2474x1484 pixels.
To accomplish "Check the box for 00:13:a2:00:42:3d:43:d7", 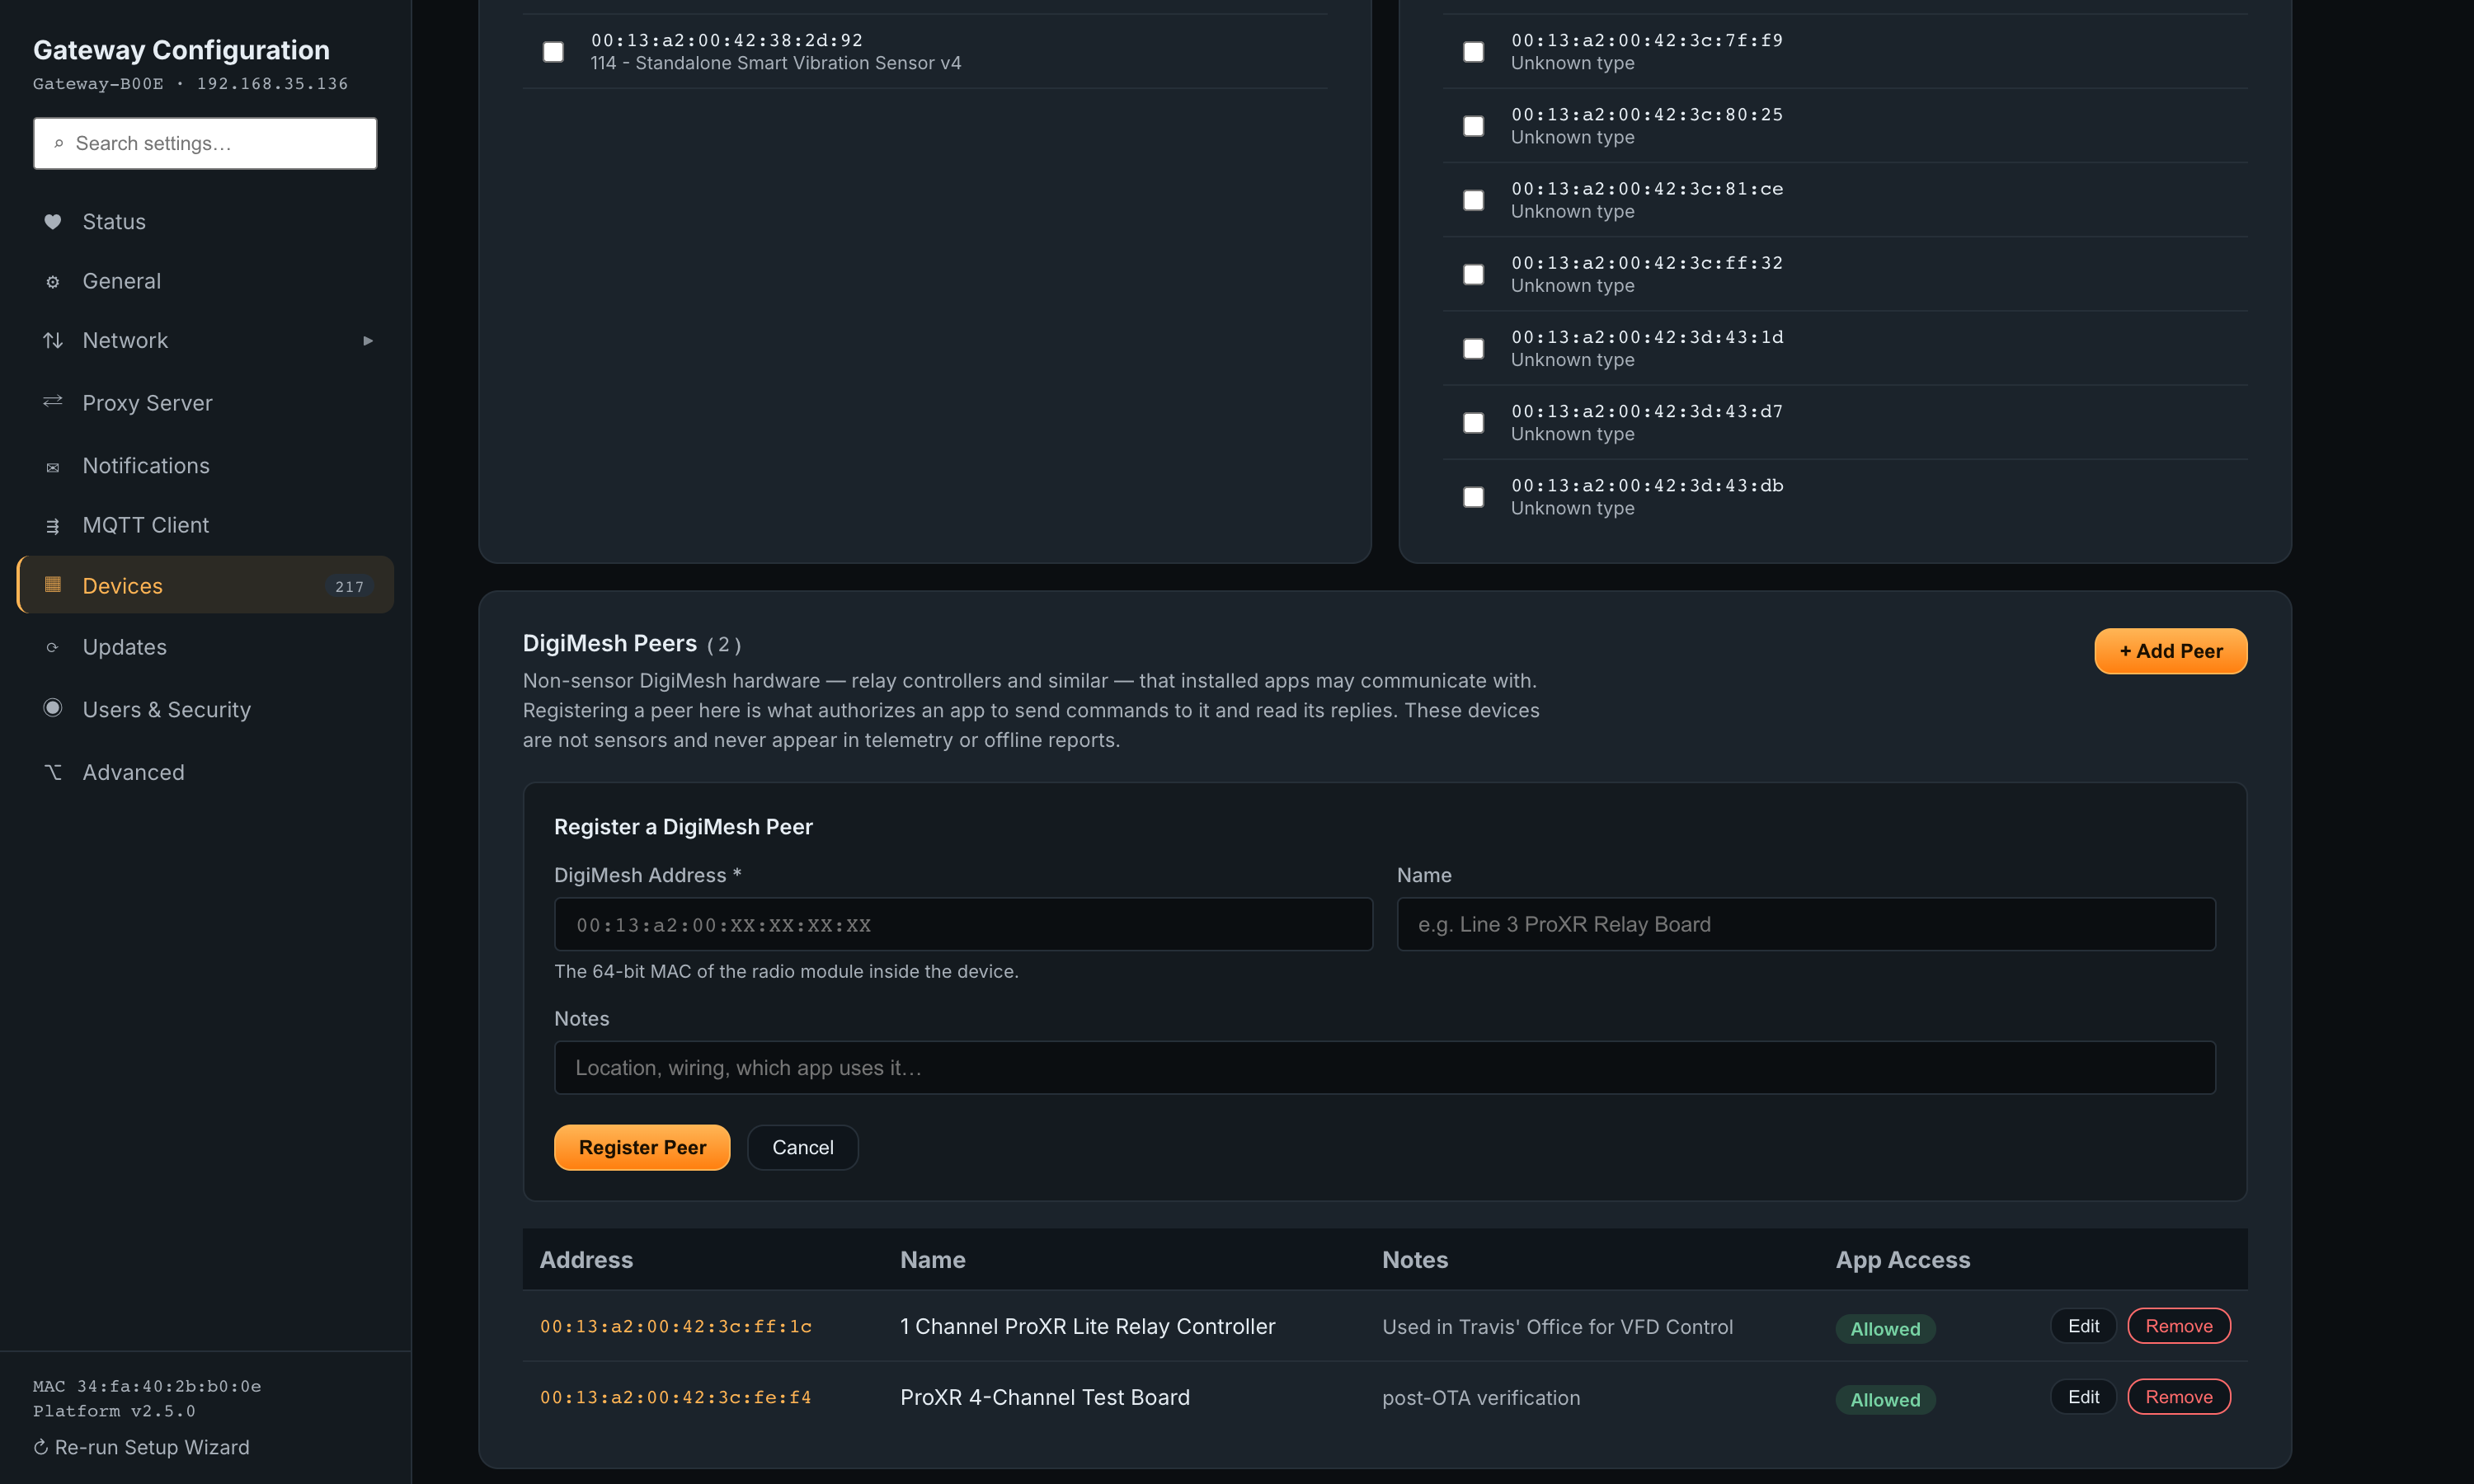I will [1473, 422].
